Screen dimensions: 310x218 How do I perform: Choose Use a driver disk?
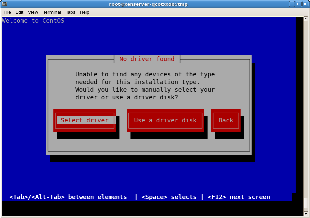pyautogui.click(x=165, y=120)
